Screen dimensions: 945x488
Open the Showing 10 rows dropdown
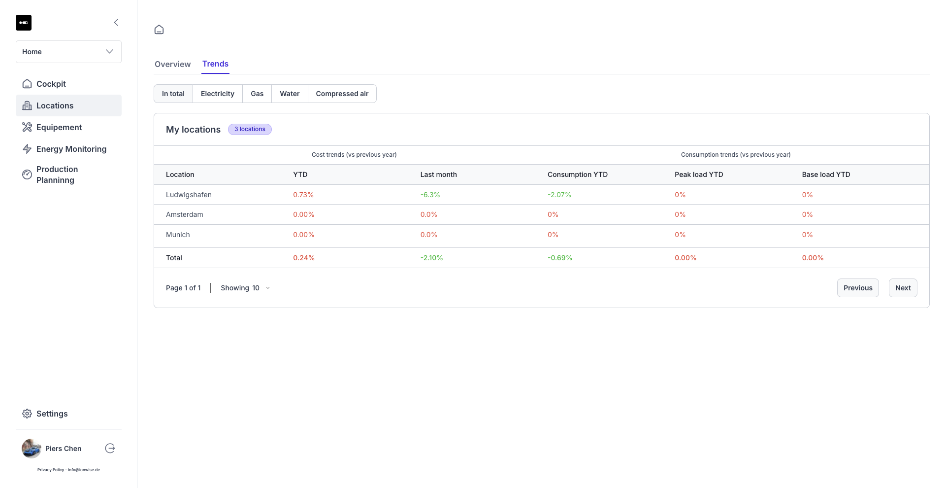245,288
